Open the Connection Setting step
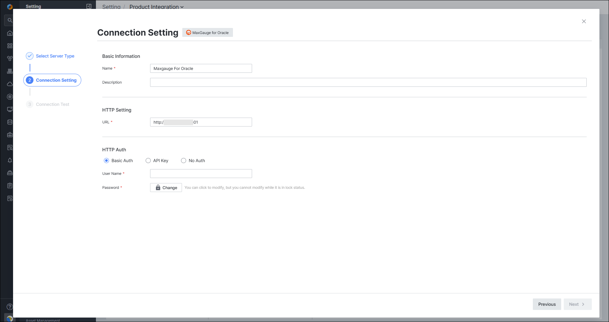609x322 pixels. (x=52, y=80)
